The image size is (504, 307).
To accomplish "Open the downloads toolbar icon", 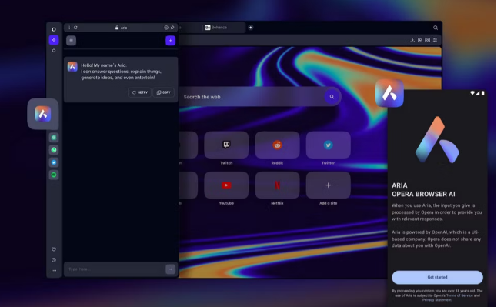I will [x=412, y=40].
